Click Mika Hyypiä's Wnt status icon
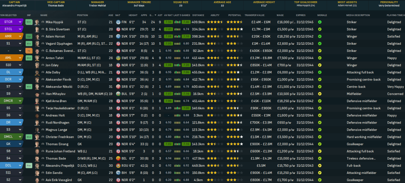The width and height of the screenshot is (405, 183). (x=29, y=22)
